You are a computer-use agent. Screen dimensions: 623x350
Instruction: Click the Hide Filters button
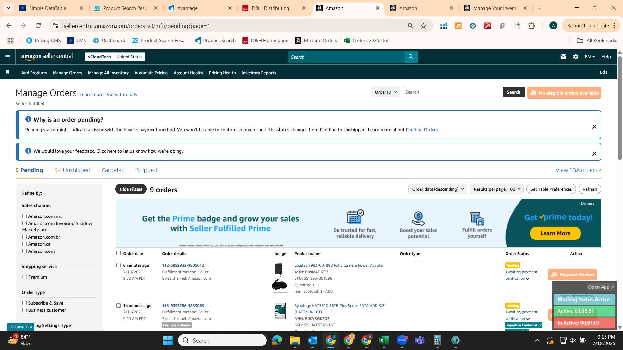click(x=131, y=189)
